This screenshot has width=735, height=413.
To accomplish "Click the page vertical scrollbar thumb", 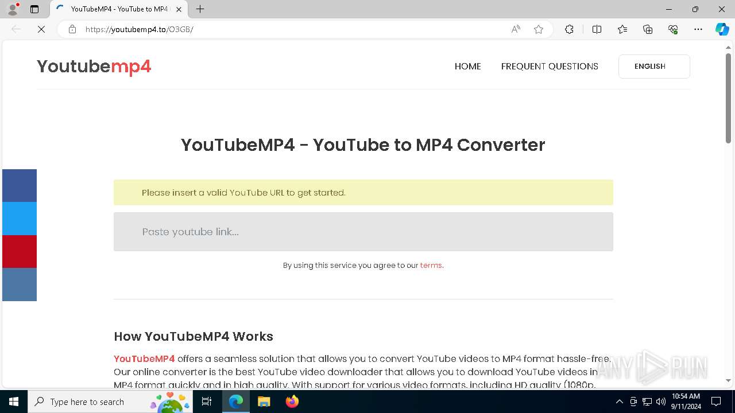I will pos(728,98).
